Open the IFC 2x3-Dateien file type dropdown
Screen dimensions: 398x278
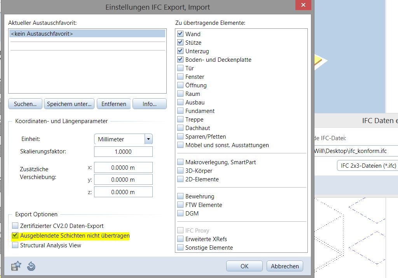tap(367, 166)
